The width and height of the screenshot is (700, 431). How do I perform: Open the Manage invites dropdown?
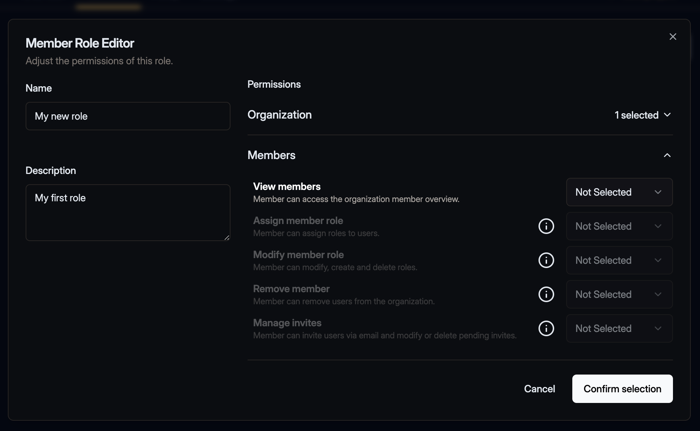pyautogui.click(x=619, y=328)
